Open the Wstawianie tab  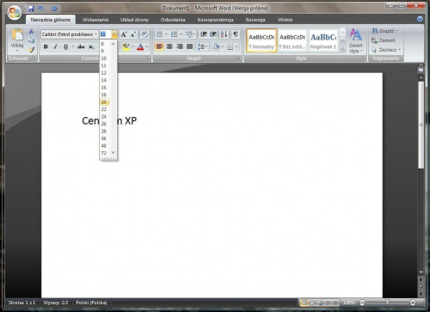tap(95, 20)
